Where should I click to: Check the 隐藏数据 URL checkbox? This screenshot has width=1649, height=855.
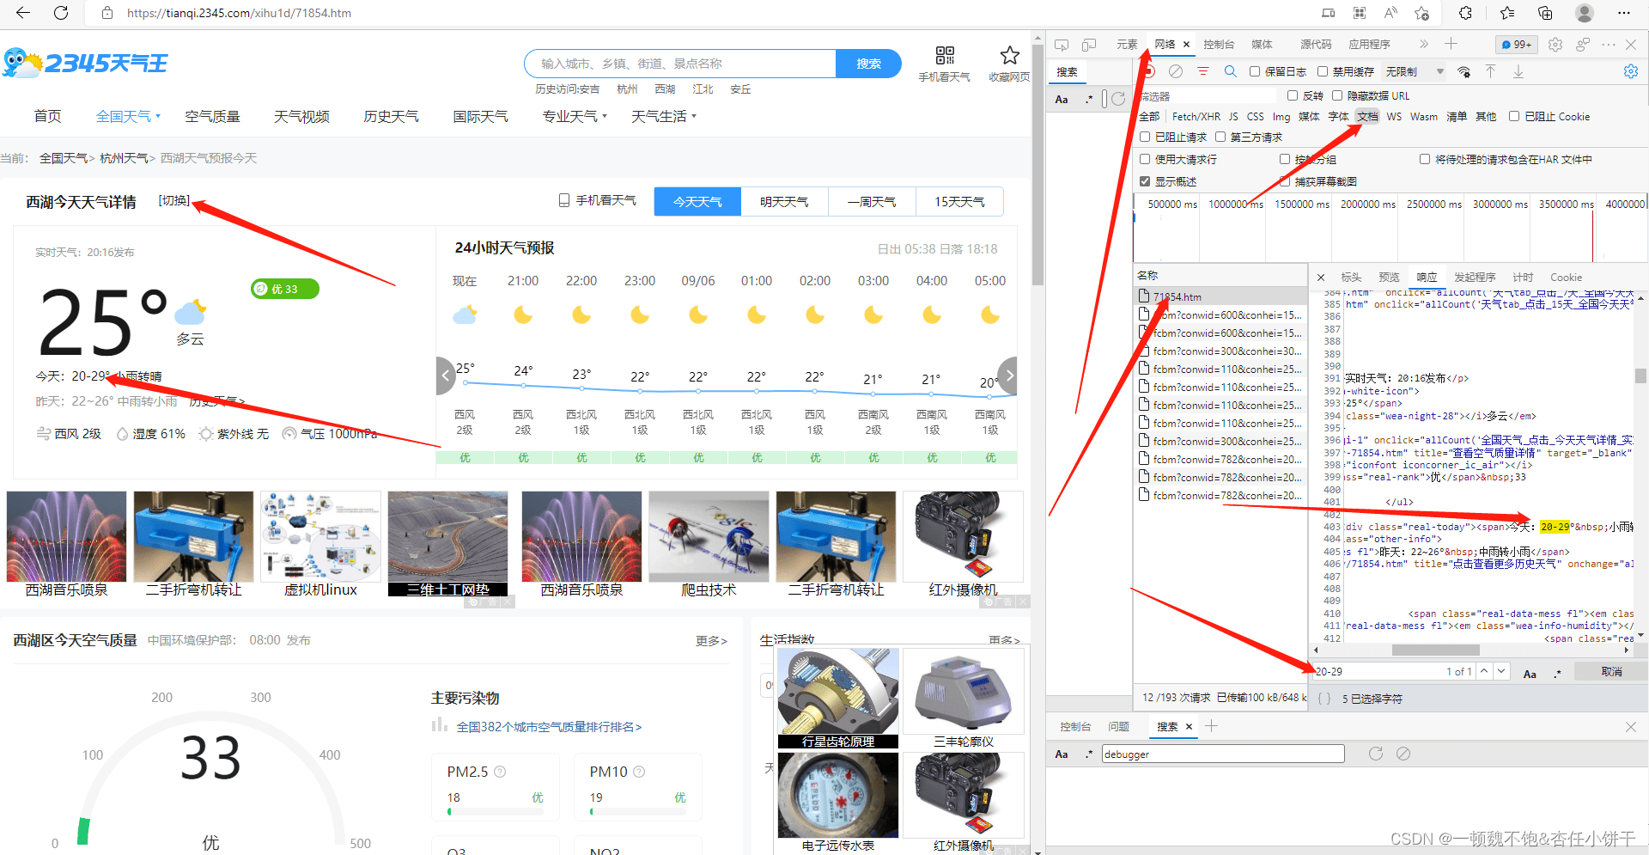[x=1337, y=95]
